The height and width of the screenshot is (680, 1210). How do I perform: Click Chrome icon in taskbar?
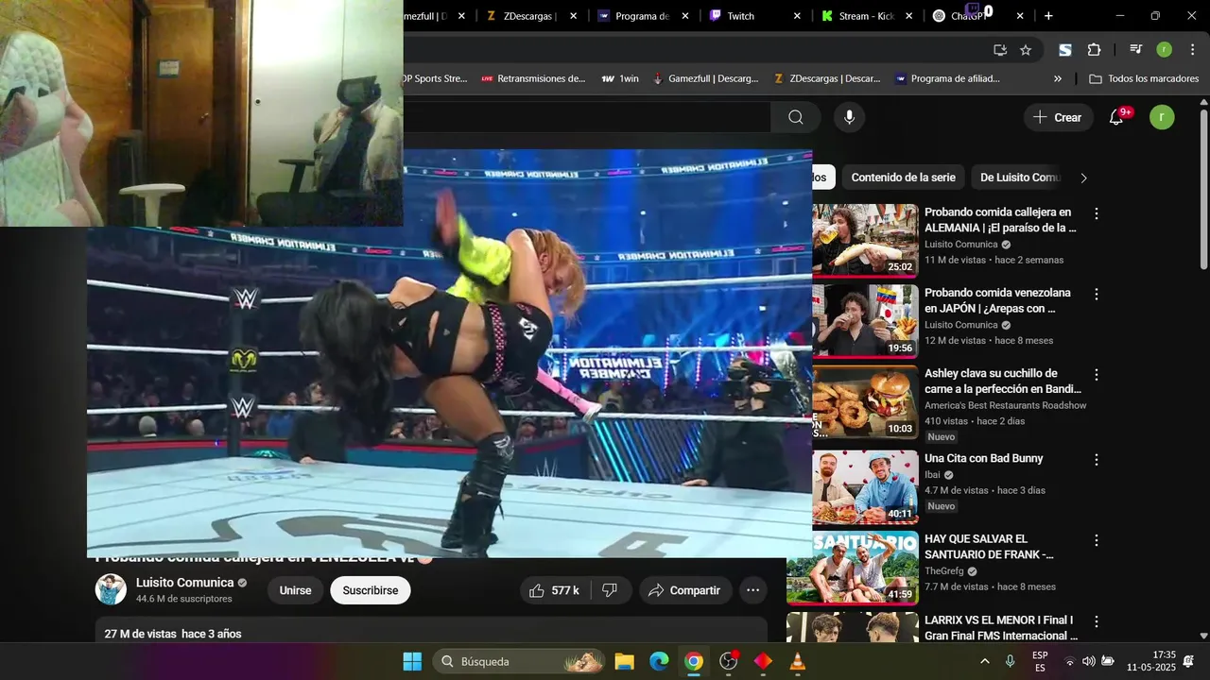pyautogui.click(x=694, y=661)
